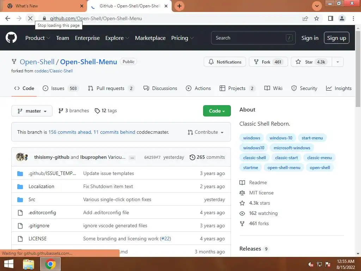Viewport: 361px width, 271px height.
Task: Click the Sign in link
Action: [x=310, y=38]
